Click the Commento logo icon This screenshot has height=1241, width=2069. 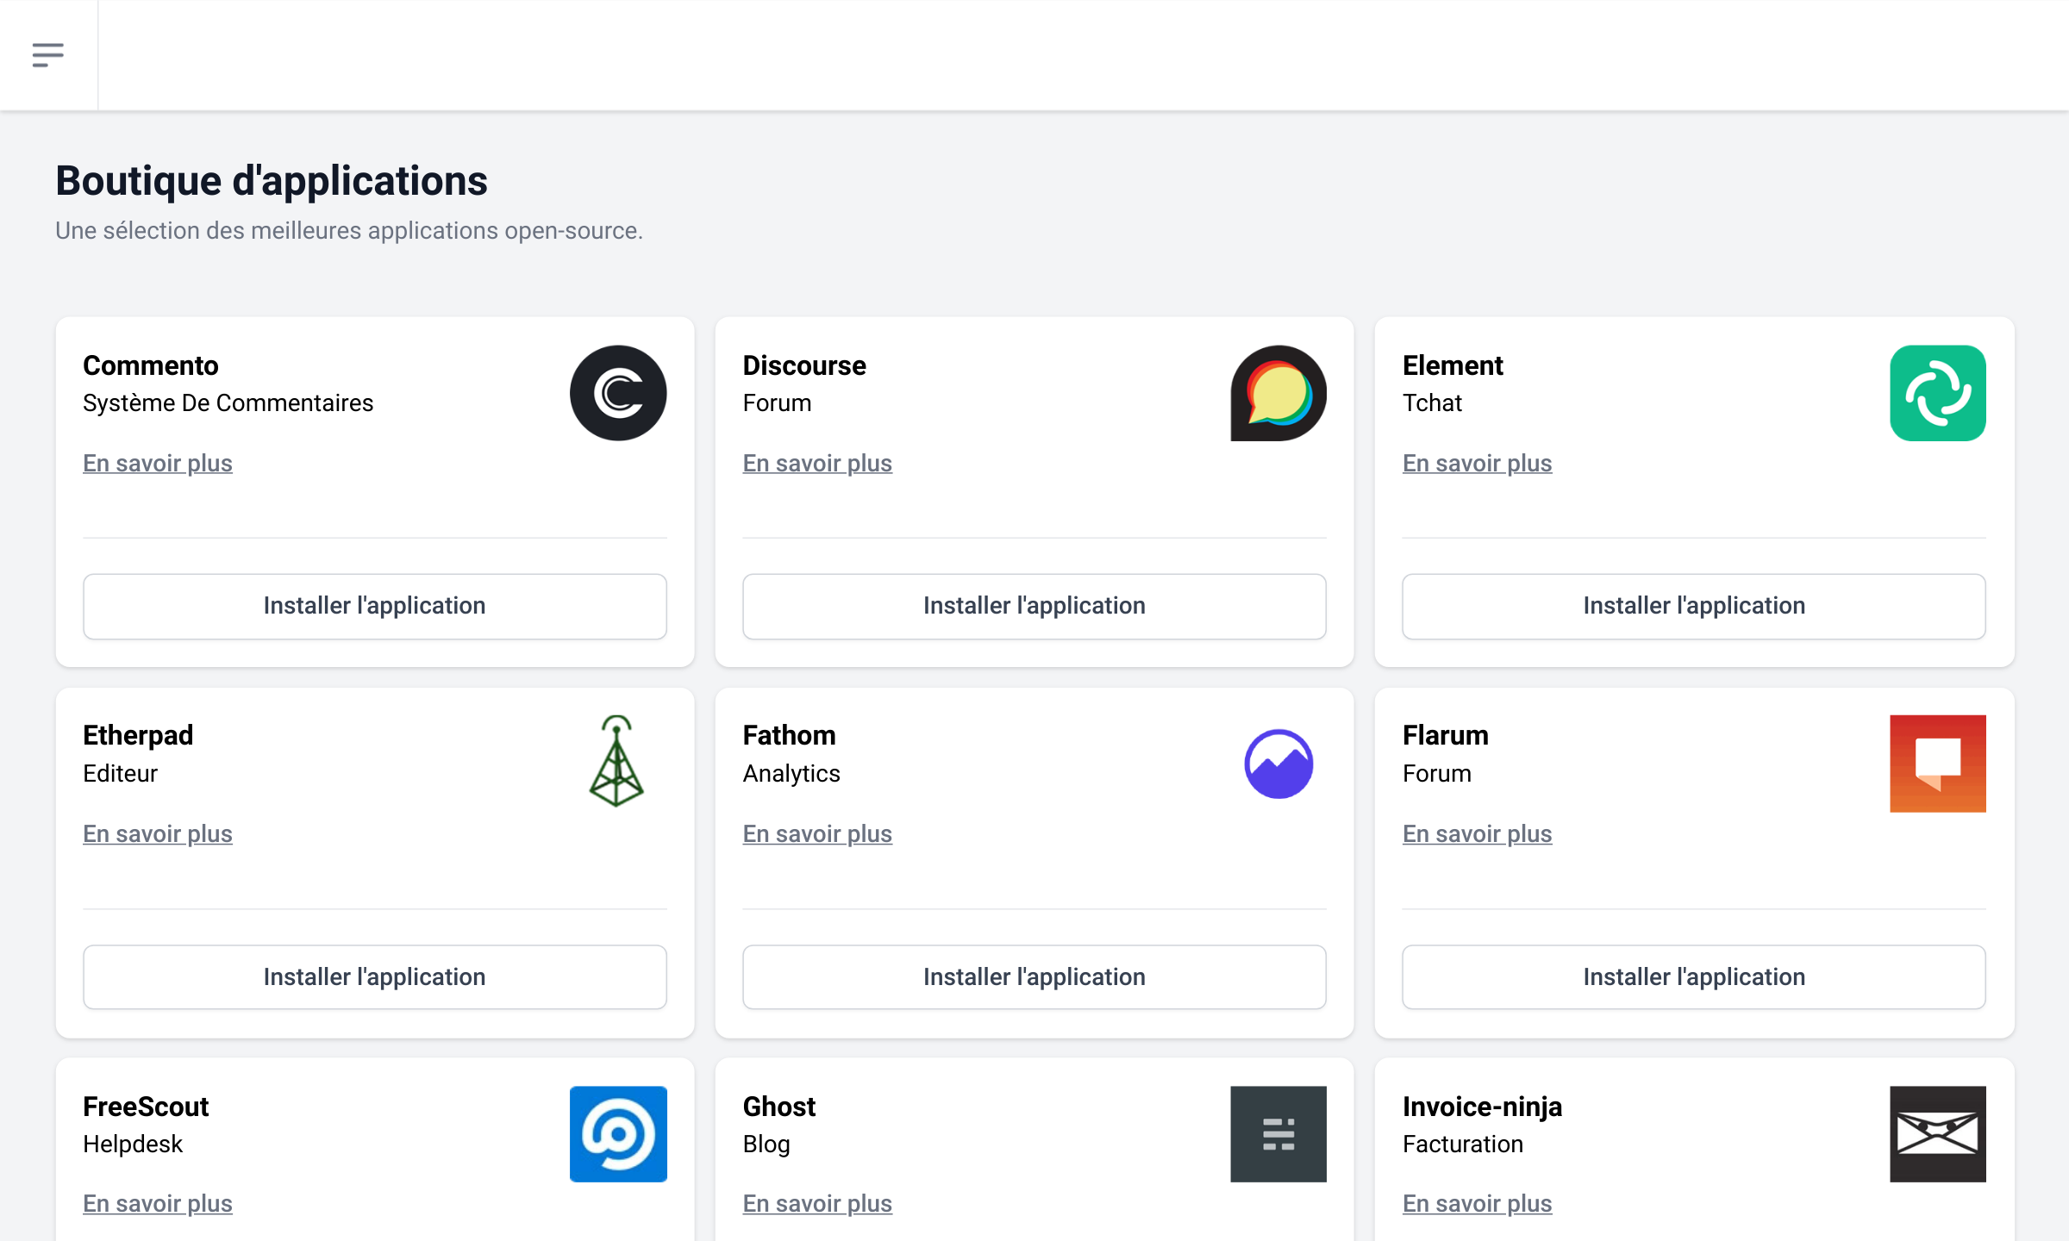coord(618,393)
